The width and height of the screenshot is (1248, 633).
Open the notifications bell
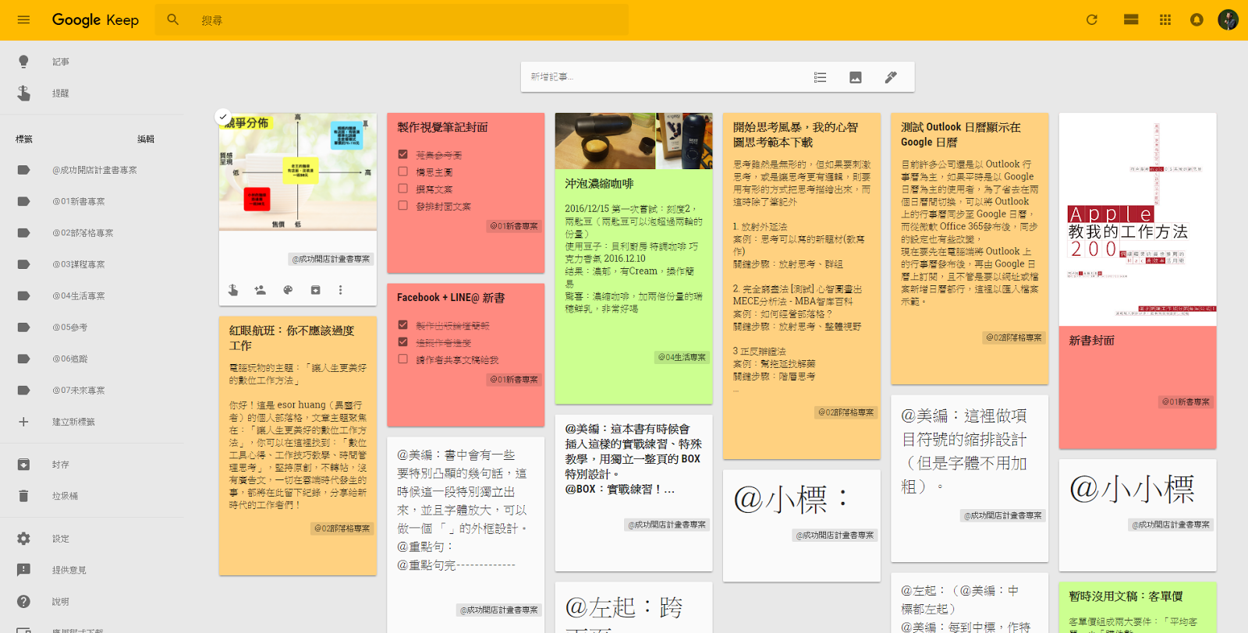[x=1197, y=20]
